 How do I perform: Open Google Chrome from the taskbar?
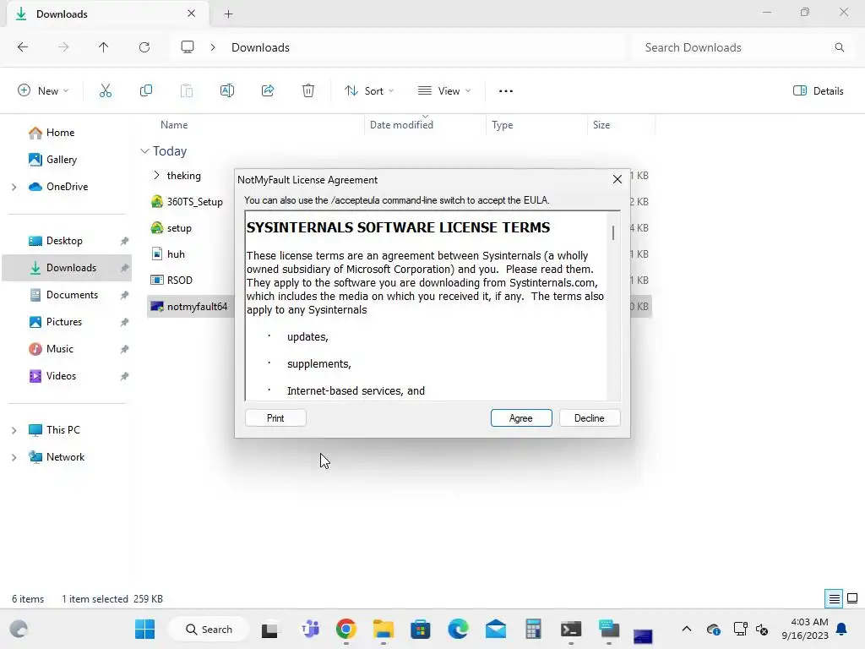[345, 629]
